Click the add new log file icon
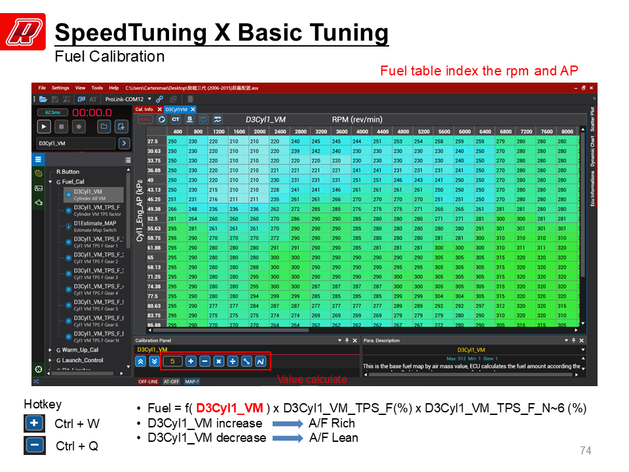The width and height of the screenshot is (629, 472). tap(121, 127)
